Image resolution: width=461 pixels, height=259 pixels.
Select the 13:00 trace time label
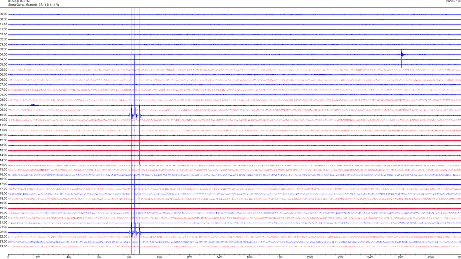click(4, 145)
